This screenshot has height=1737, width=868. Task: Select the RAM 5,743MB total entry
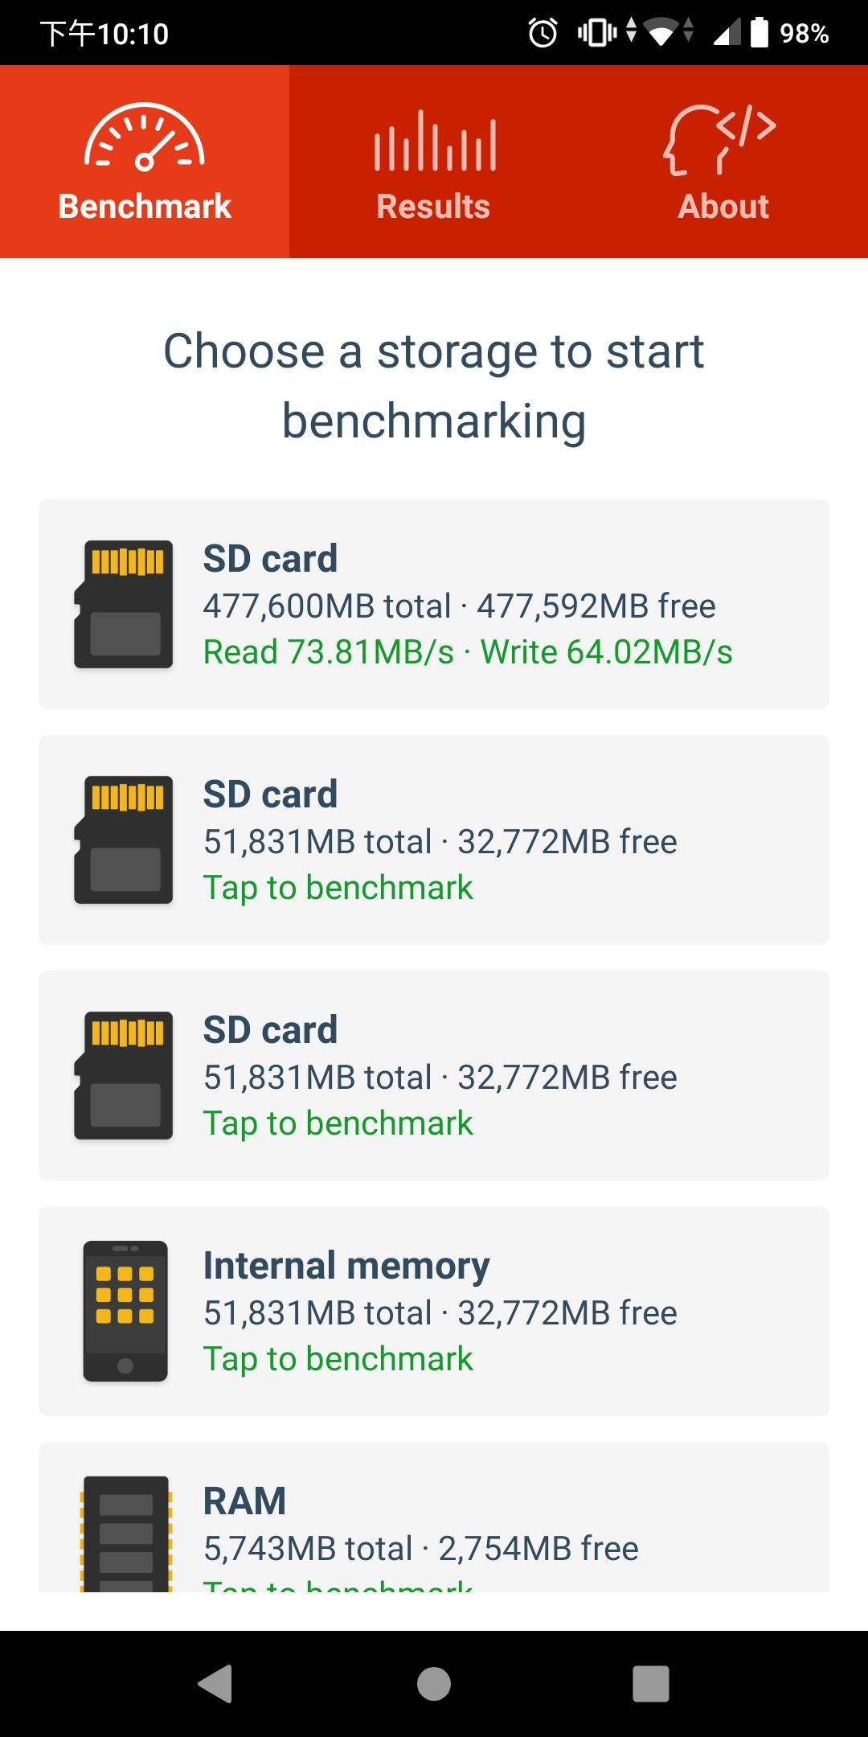click(x=434, y=1520)
